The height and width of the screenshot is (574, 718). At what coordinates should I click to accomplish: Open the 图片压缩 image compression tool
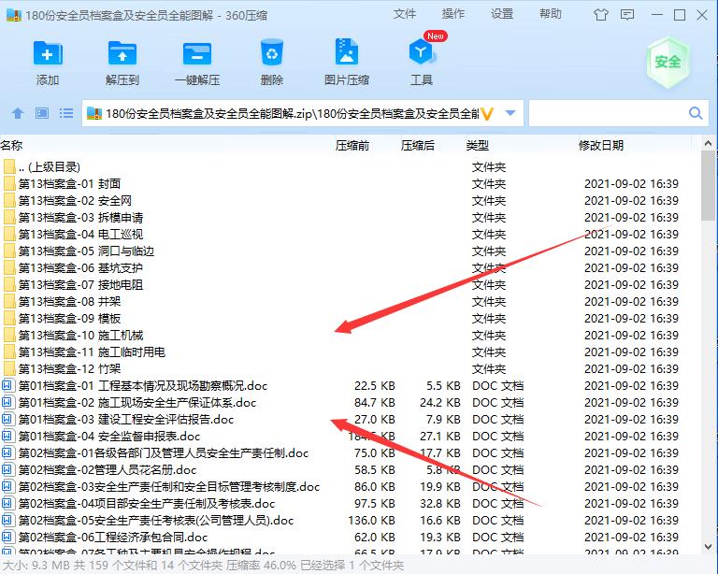pyautogui.click(x=347, y=51)
